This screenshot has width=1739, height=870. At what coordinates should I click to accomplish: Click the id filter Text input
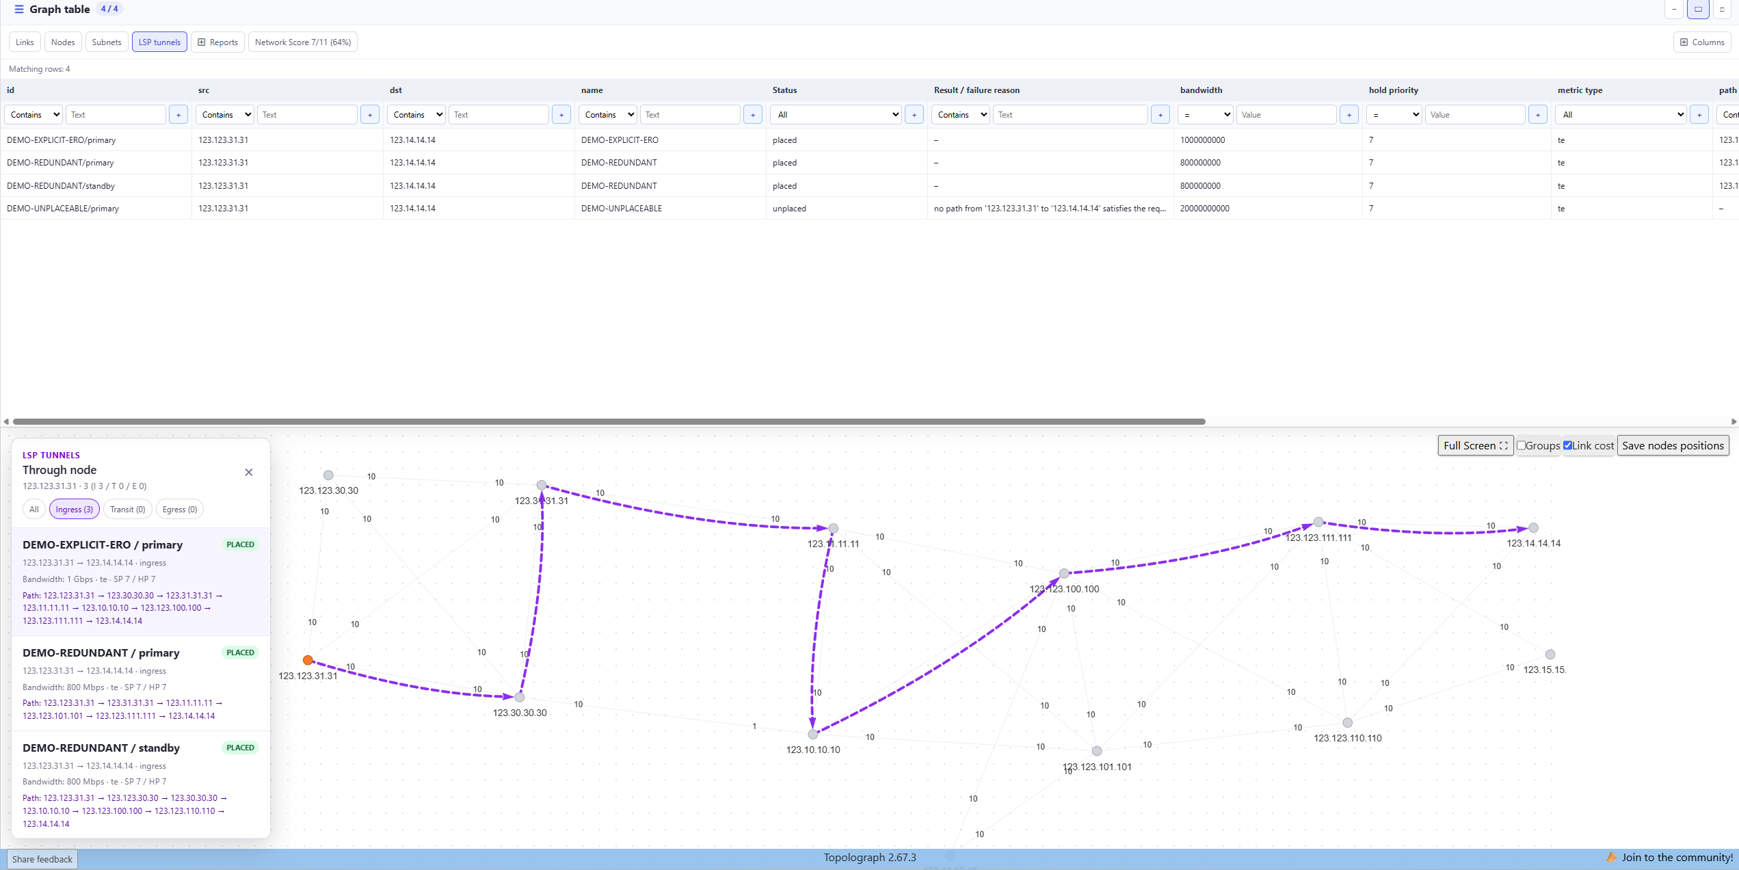click(x=116, y=115)
